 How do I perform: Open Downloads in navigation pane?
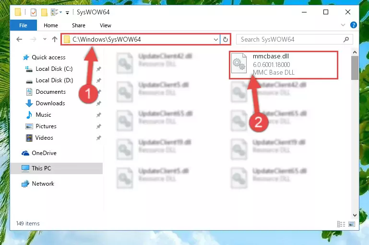50,103
